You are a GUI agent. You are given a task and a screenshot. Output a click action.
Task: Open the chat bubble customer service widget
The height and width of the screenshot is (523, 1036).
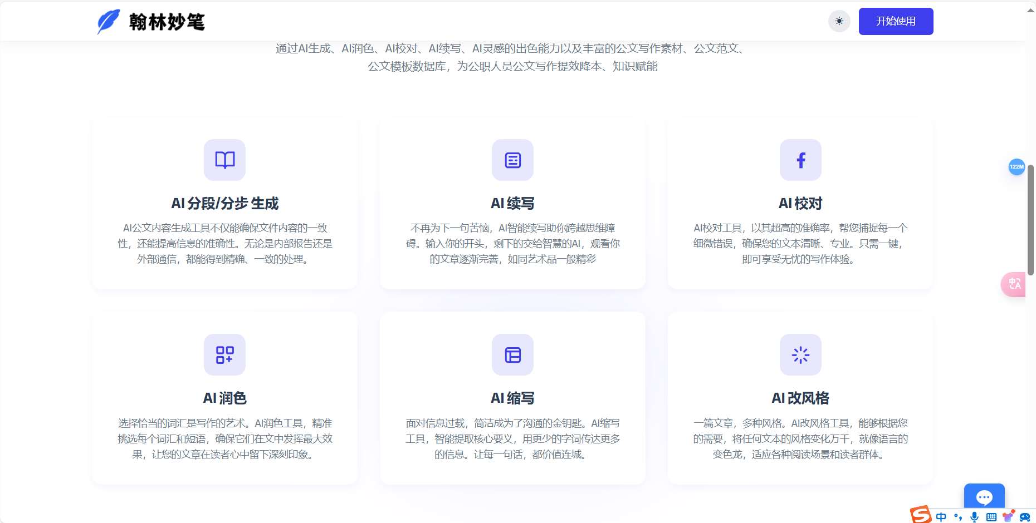tap(984, 498)
